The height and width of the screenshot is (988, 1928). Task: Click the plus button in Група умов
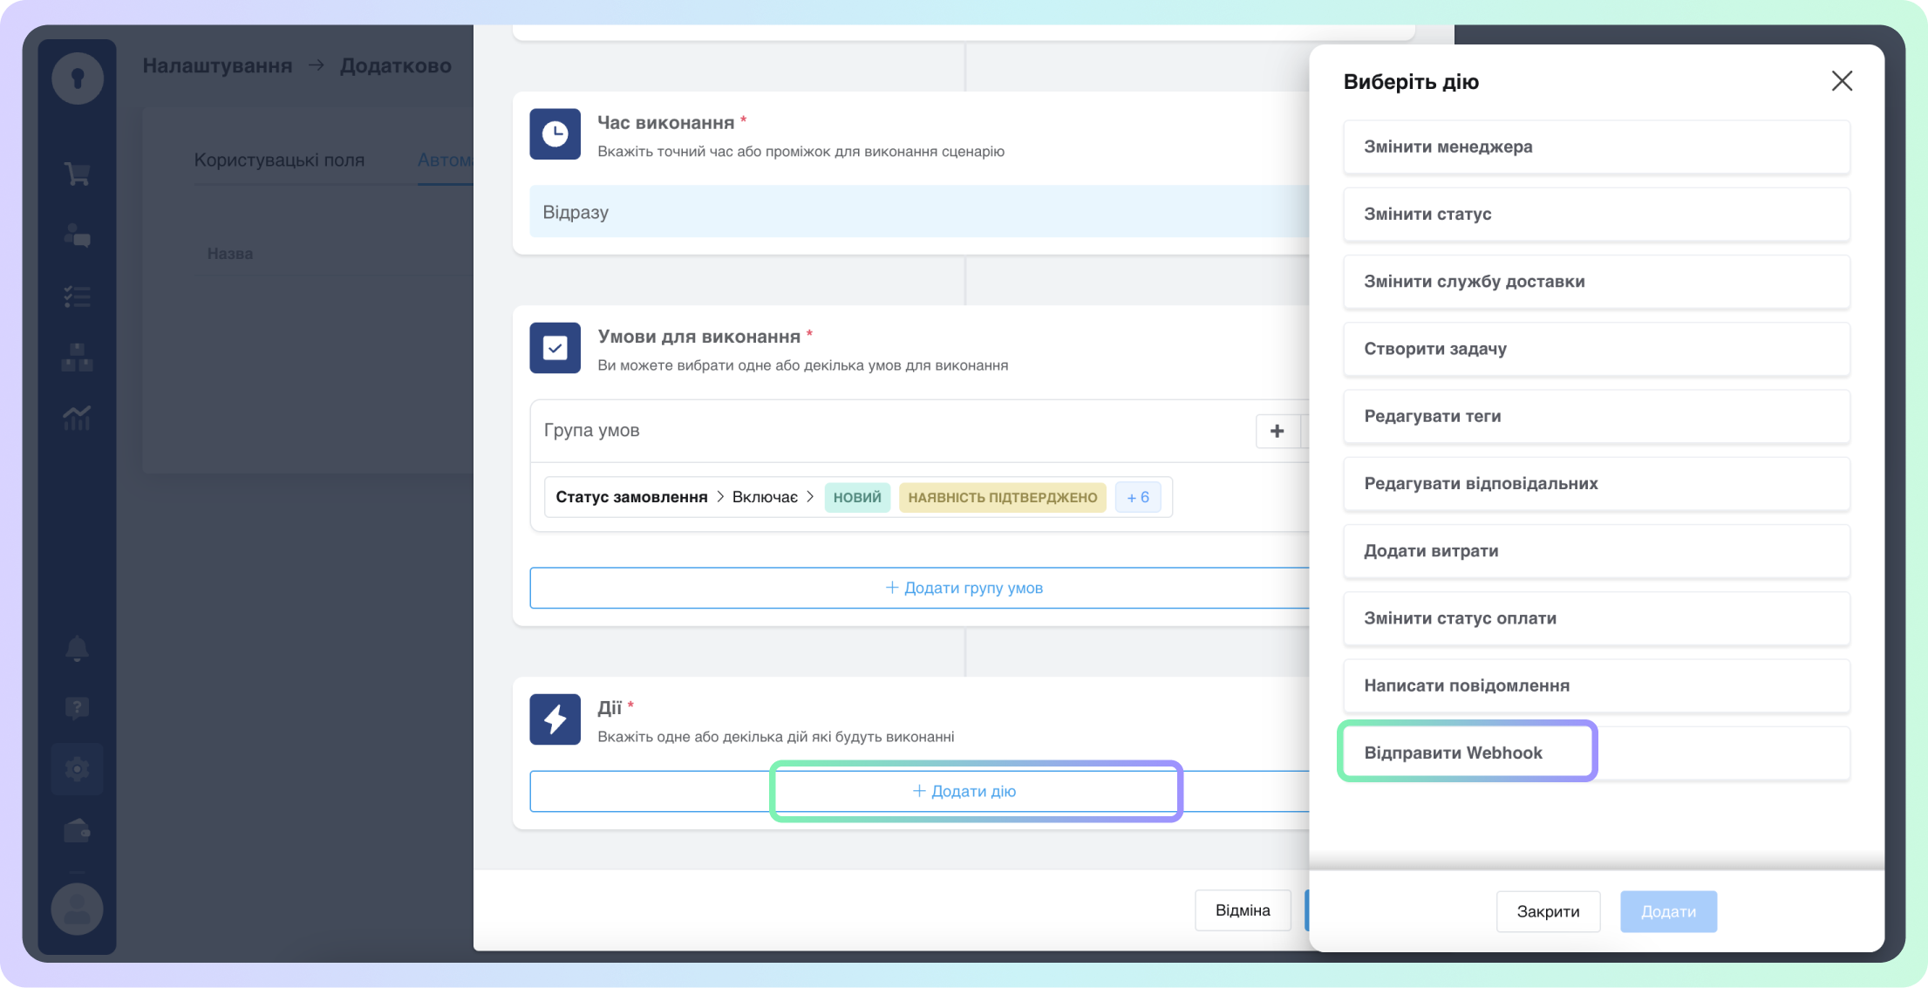[1277, 431]
